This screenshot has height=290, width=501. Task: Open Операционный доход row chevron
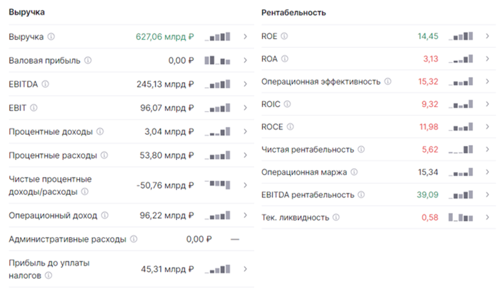tap(245, 215)
